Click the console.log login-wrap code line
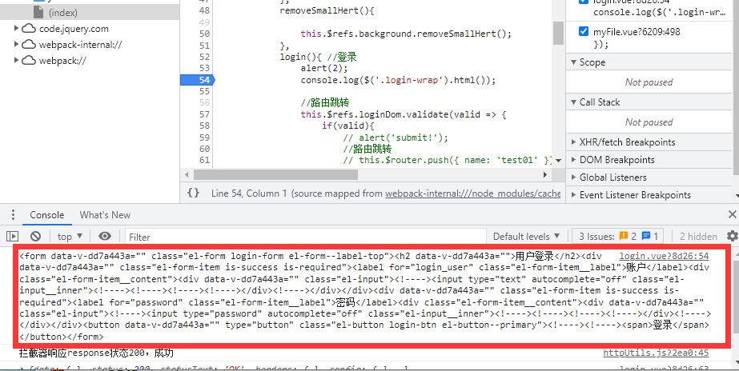The image size is (739, 371). (x=398, y=80)
